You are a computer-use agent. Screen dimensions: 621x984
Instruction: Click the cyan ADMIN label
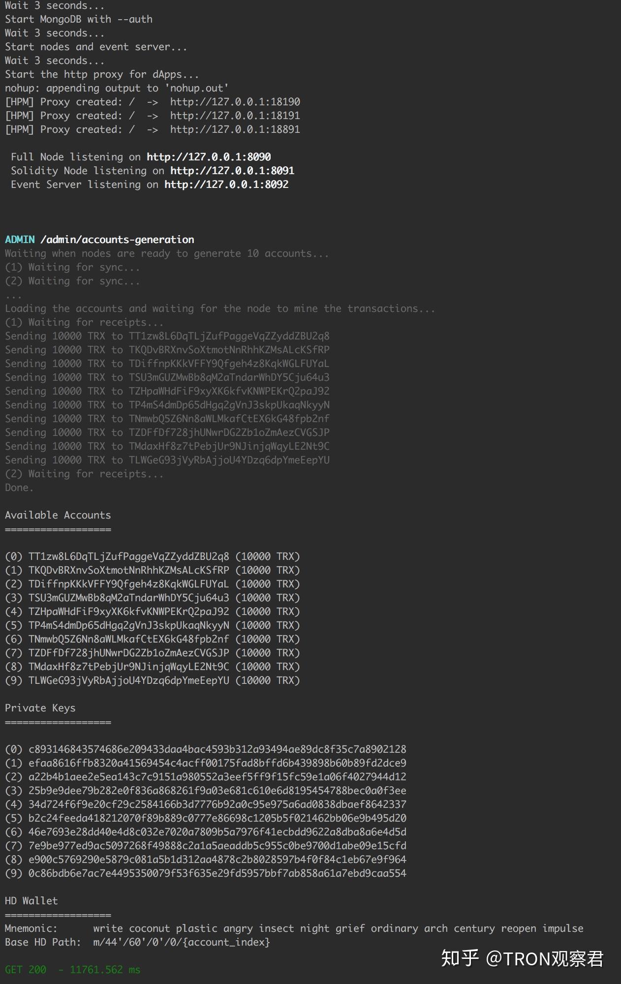[20, 240]
